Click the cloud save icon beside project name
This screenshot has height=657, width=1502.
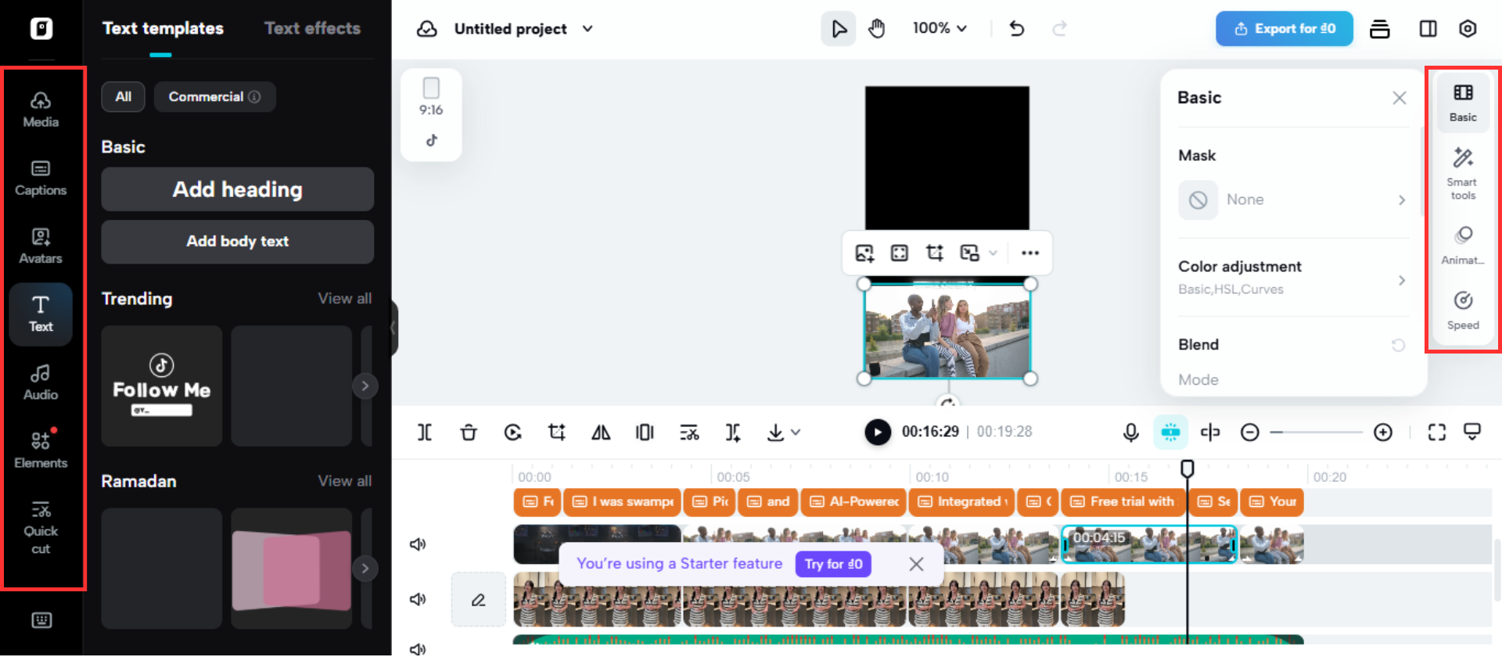pyautogui.click(x=426, y=29)
